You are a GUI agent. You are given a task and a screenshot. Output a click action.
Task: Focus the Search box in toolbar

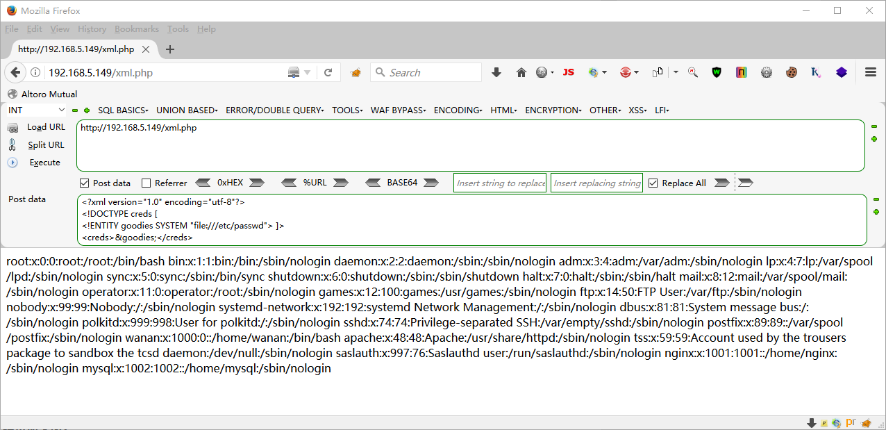pyautogui.click(x=426, y=72)
